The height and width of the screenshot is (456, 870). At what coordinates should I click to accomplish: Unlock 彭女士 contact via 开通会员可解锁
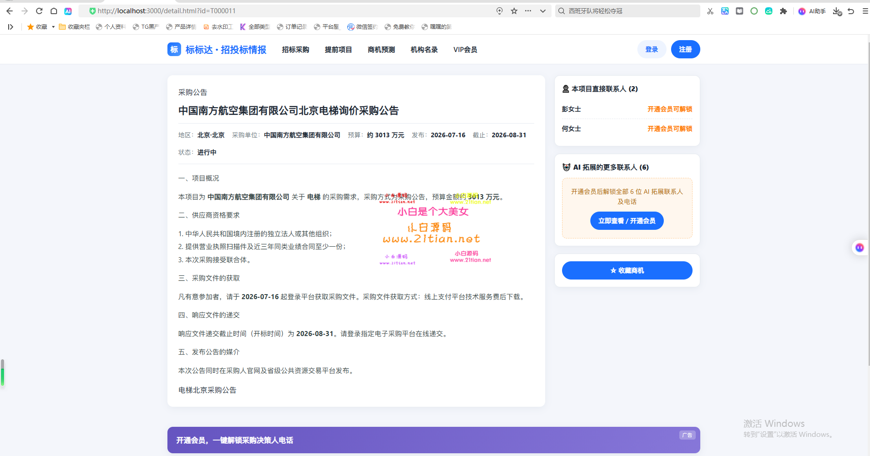(x=670, y=109)
